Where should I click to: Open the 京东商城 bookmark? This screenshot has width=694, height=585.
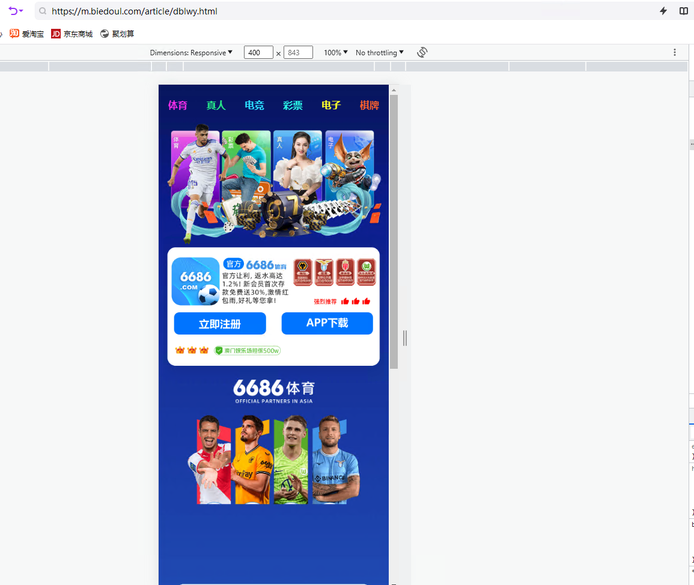[72, 34]
